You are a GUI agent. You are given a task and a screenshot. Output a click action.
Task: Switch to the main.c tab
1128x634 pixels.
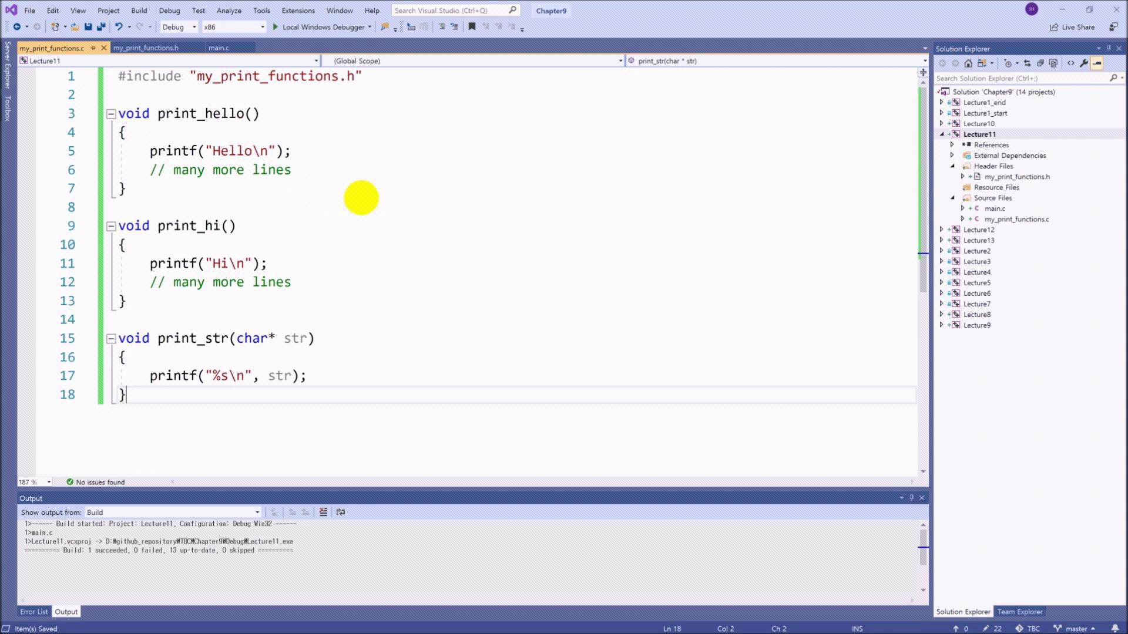click(219, 48)
